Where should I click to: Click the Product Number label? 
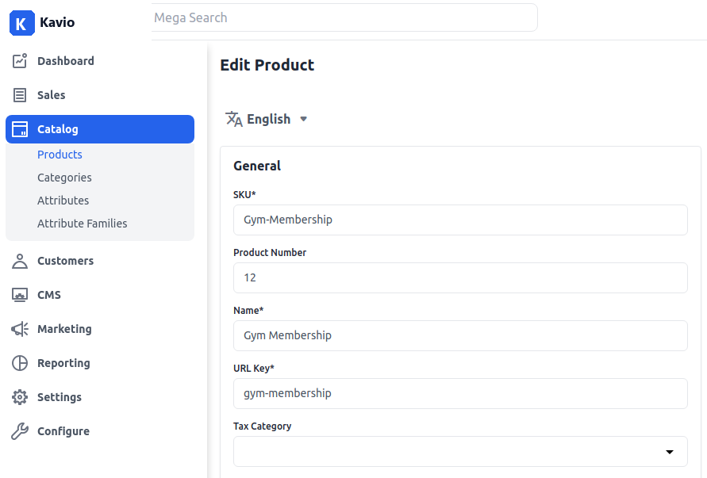pyautogui.click(x=270, y=253)
